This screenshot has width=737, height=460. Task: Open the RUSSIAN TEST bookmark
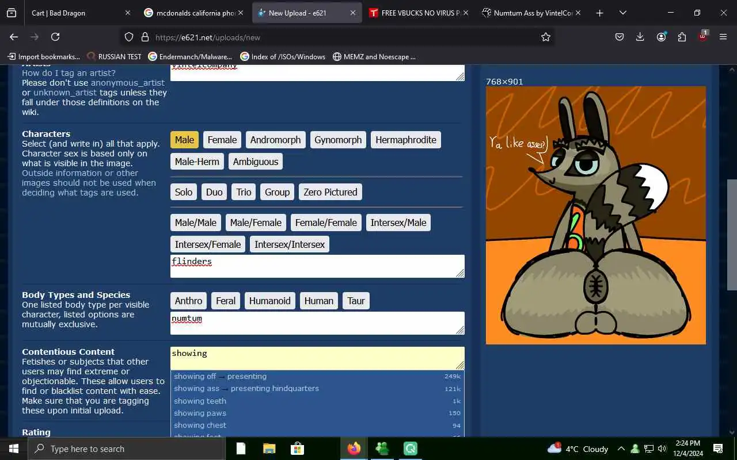click(x=114, y=56)
